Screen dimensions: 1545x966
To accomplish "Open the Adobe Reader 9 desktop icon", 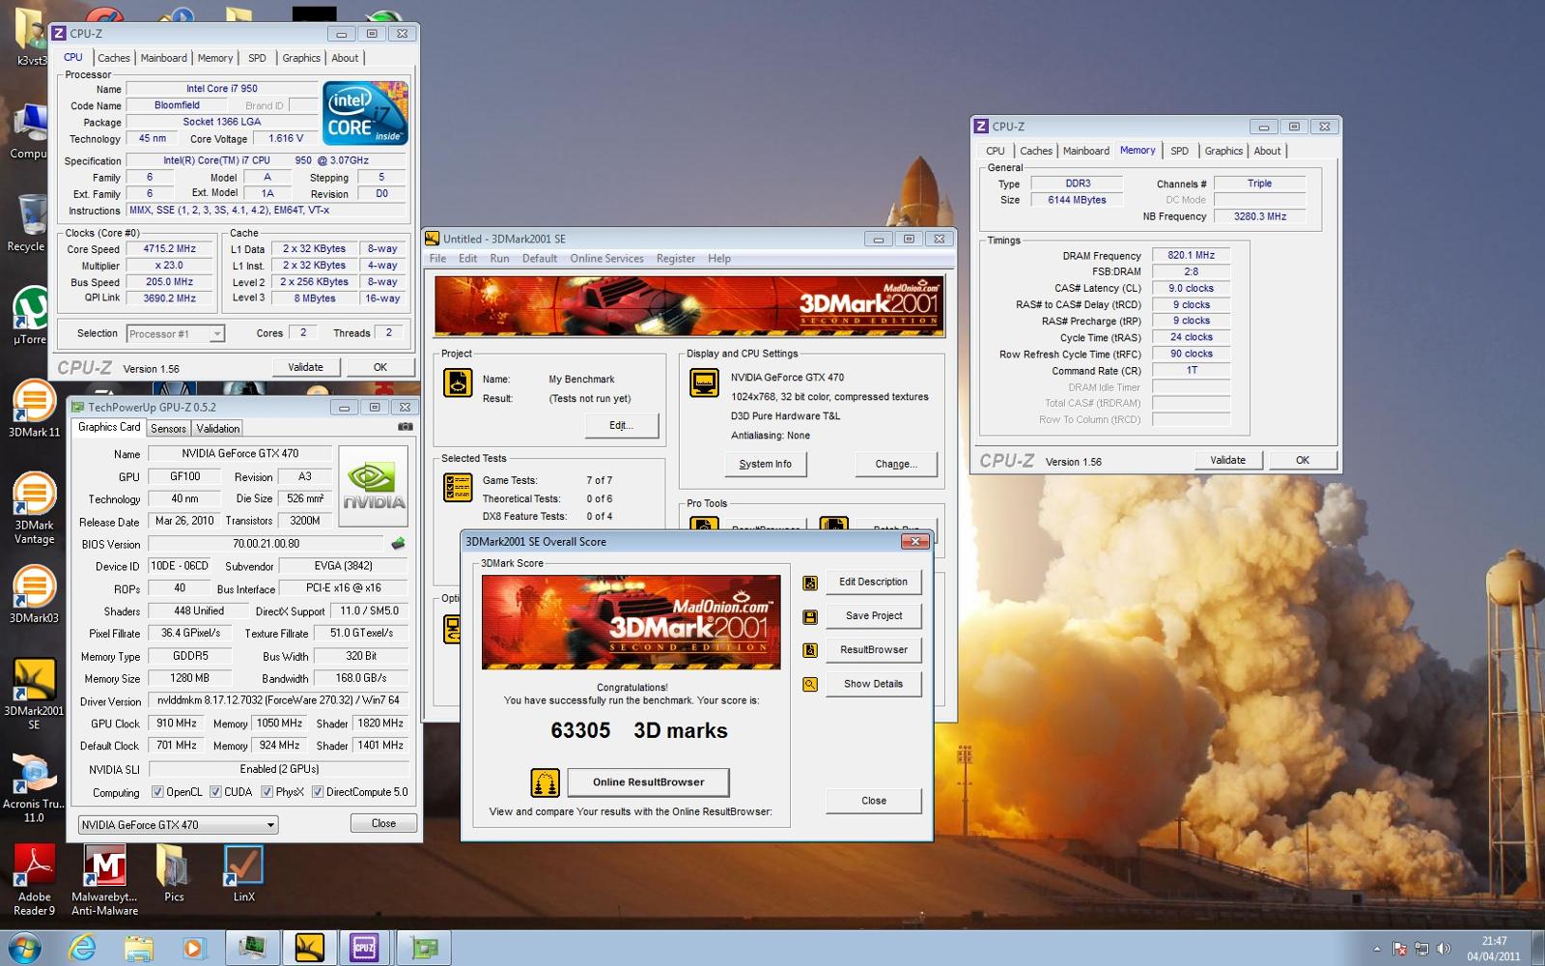I will [x=34, y=879].
